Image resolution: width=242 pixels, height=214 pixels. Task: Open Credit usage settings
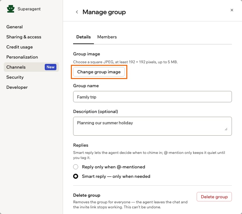(x=20, y=47)
